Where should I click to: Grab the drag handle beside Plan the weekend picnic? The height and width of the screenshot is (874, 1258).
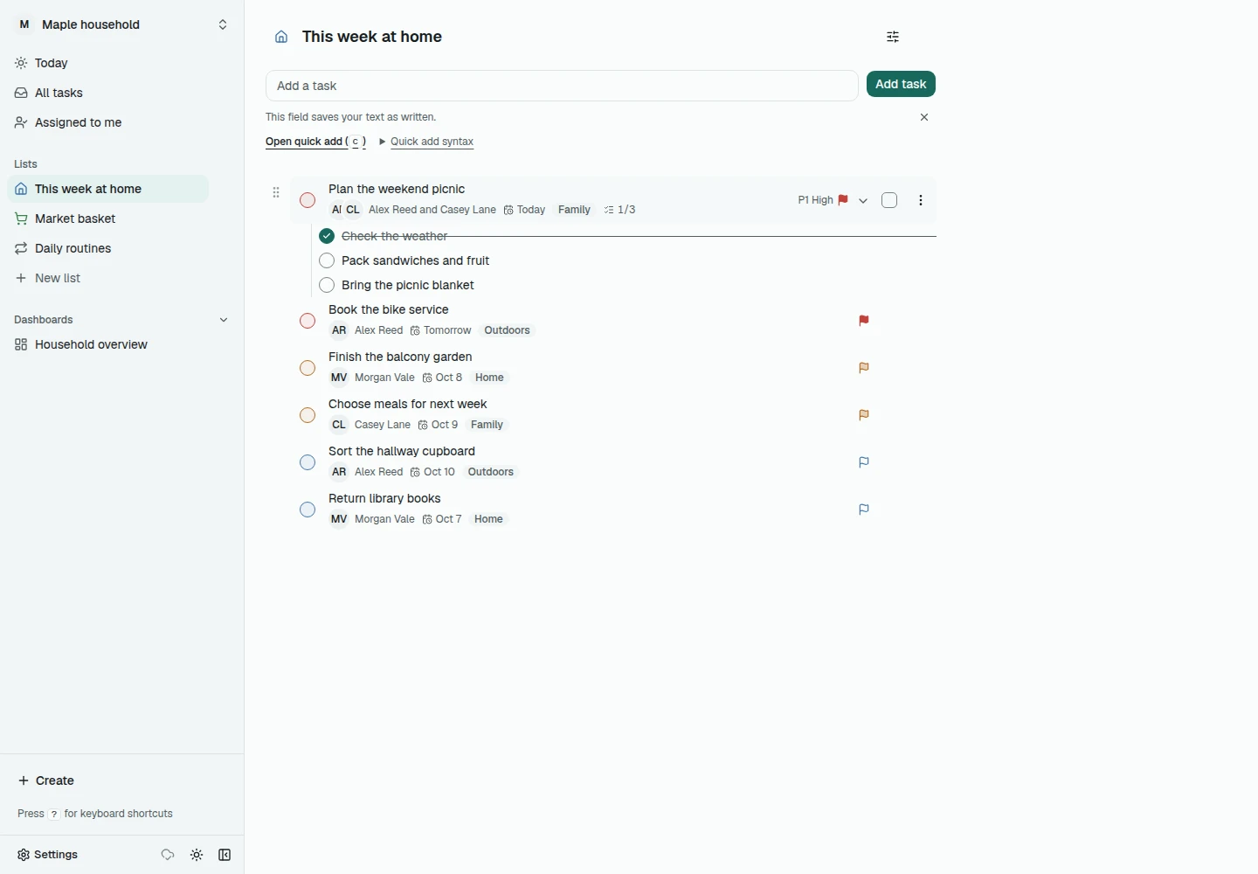(x=276, y=192)
